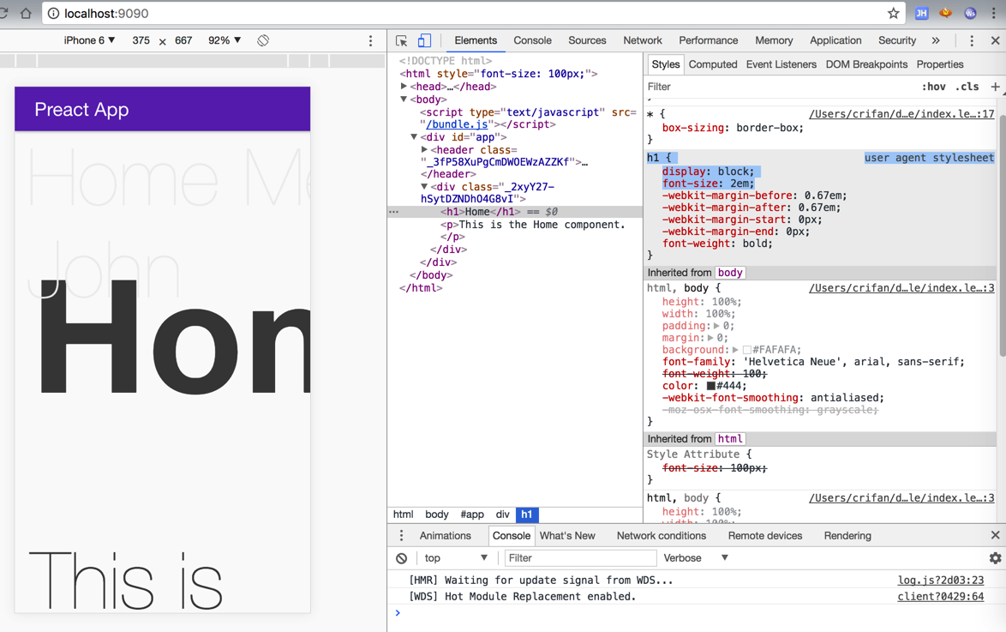Expand margin shorthand triangle in body rule
The height and width of the screenshot is (632, 1006).
point(710,338)
